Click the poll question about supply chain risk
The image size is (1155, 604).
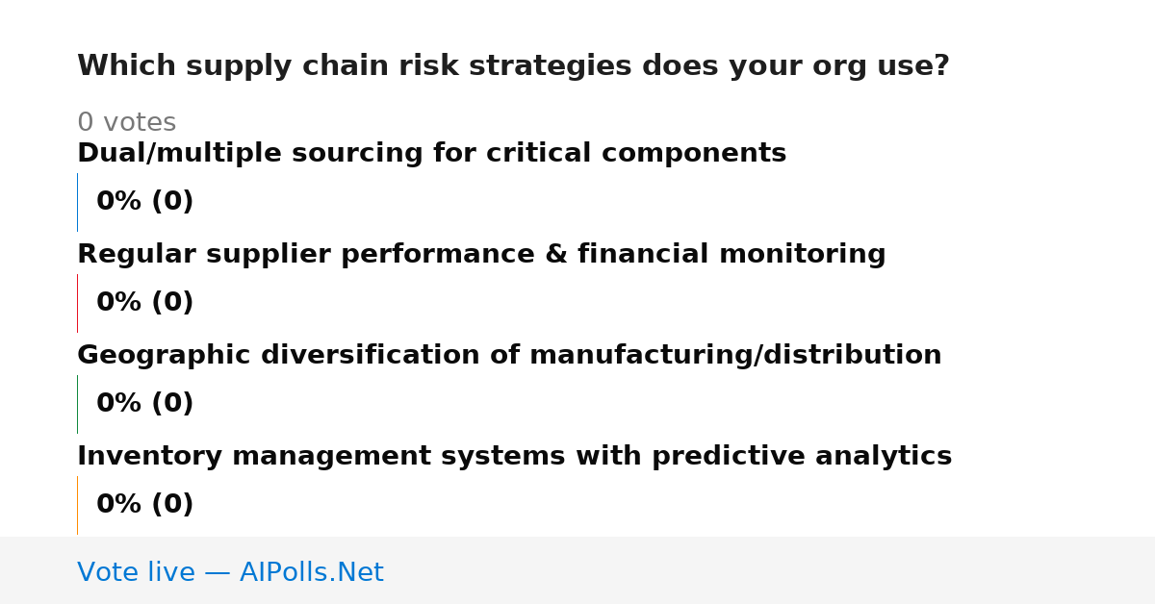[513, 66]
